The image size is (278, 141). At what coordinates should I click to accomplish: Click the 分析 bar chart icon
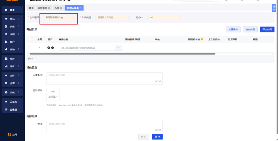pyautogui.click(x=6, y=66)
